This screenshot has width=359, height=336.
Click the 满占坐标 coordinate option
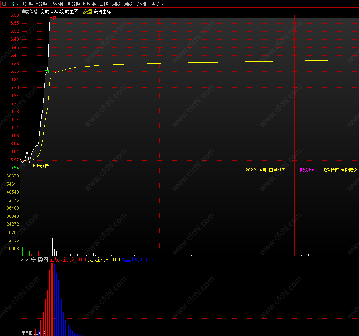[x=103, y=11]
